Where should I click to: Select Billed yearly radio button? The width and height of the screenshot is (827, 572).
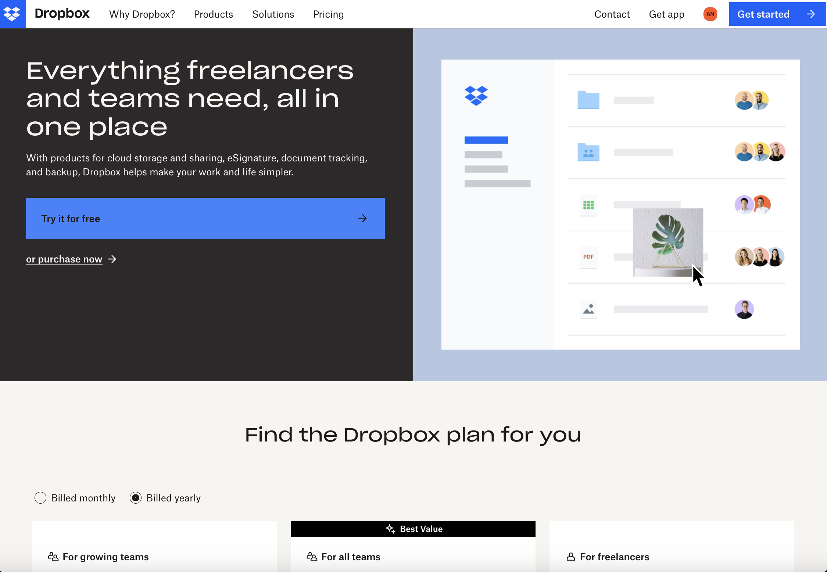[x=135, y=498]
